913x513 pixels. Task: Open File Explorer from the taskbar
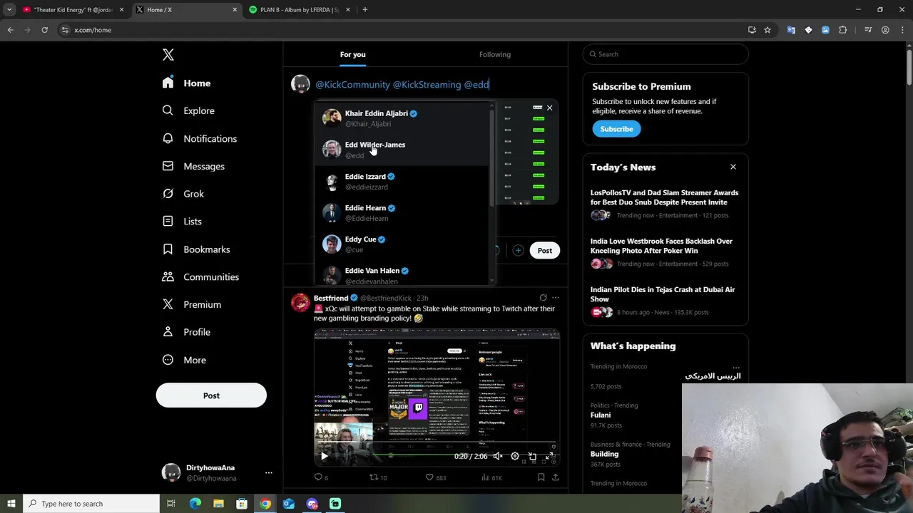(x=218, y=504)
